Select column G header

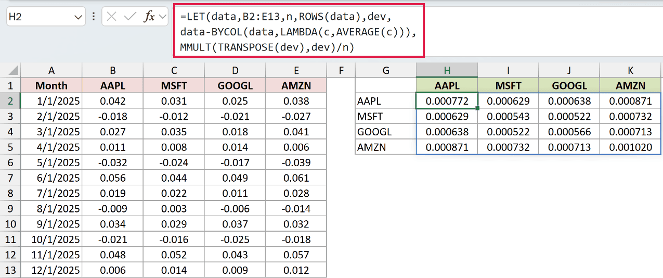tap(386, 70)
